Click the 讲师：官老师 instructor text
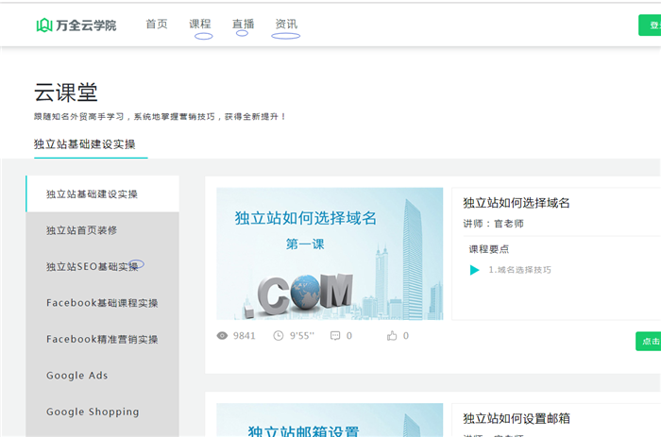This screenshot has height=437, width=661. pyautogui.click(x=493, y=224)
